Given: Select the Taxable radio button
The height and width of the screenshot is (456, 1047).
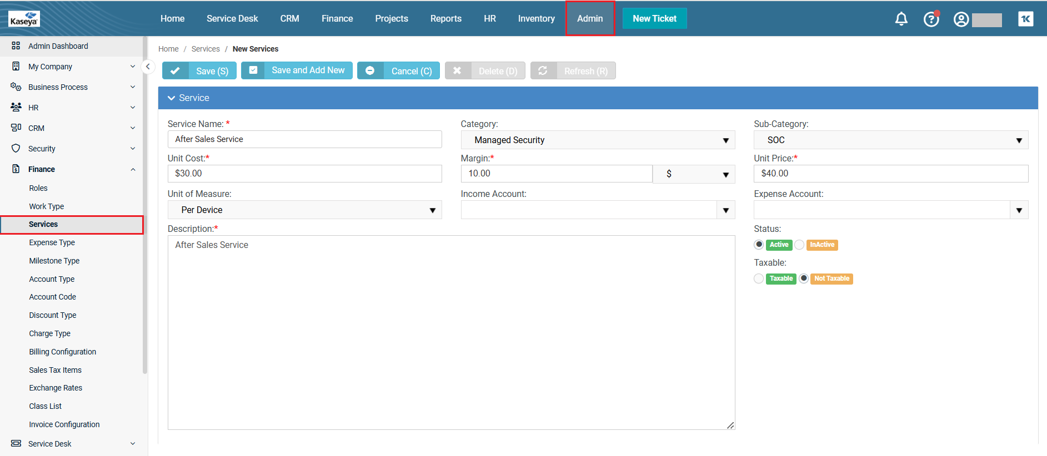Looking at the screenshot, I should click(759, 278).
